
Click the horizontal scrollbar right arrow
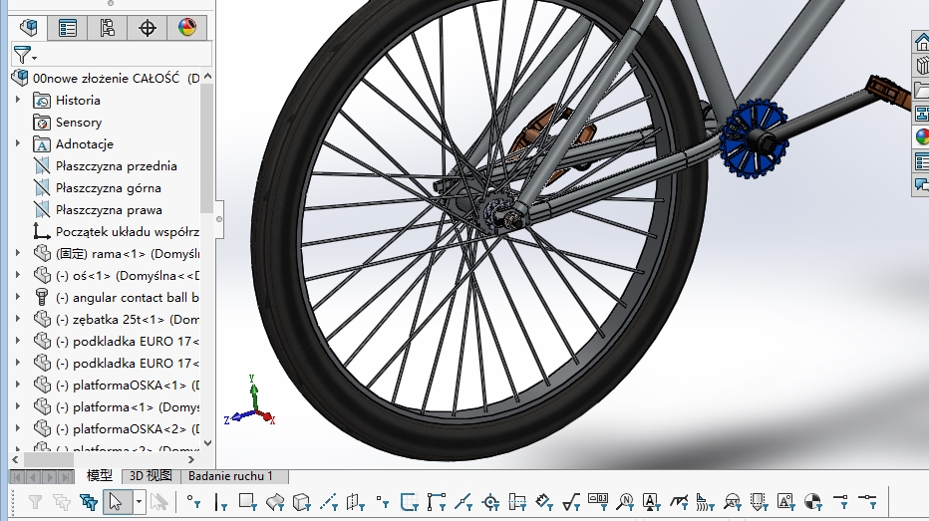pyautogui.click(x=191, y=459)
